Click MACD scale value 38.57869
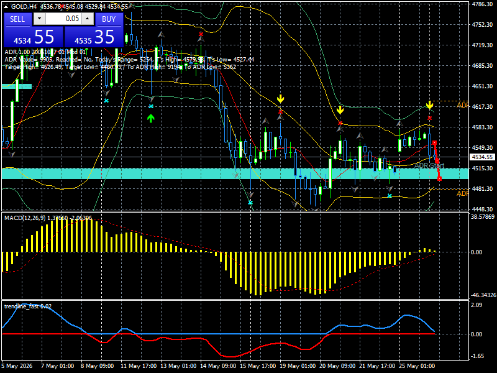Viewport: 497px width, 373px height. coord(483,217)
